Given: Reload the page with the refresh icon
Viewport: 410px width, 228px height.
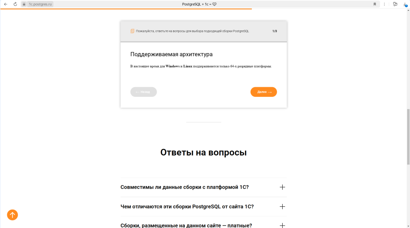Looking at the screenshot, I should pyautogui.click(x=15, y=4).
